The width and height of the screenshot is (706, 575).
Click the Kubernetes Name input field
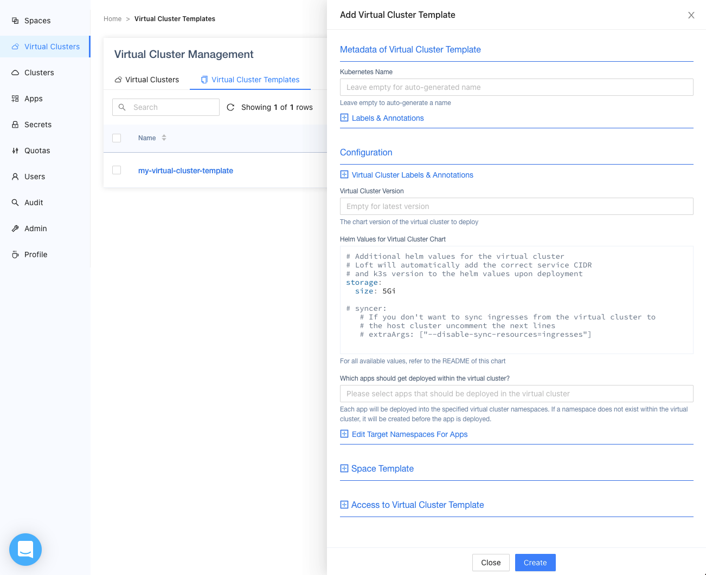click(x=516, y=87)
